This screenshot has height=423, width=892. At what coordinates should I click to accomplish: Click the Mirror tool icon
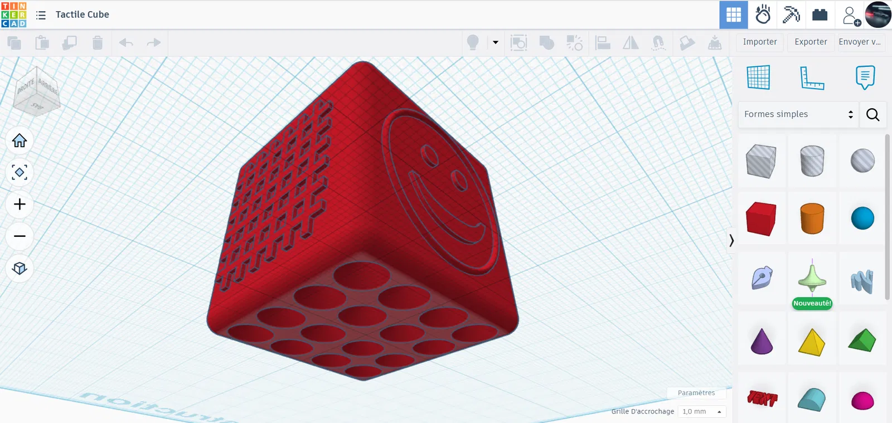(631, 42)
